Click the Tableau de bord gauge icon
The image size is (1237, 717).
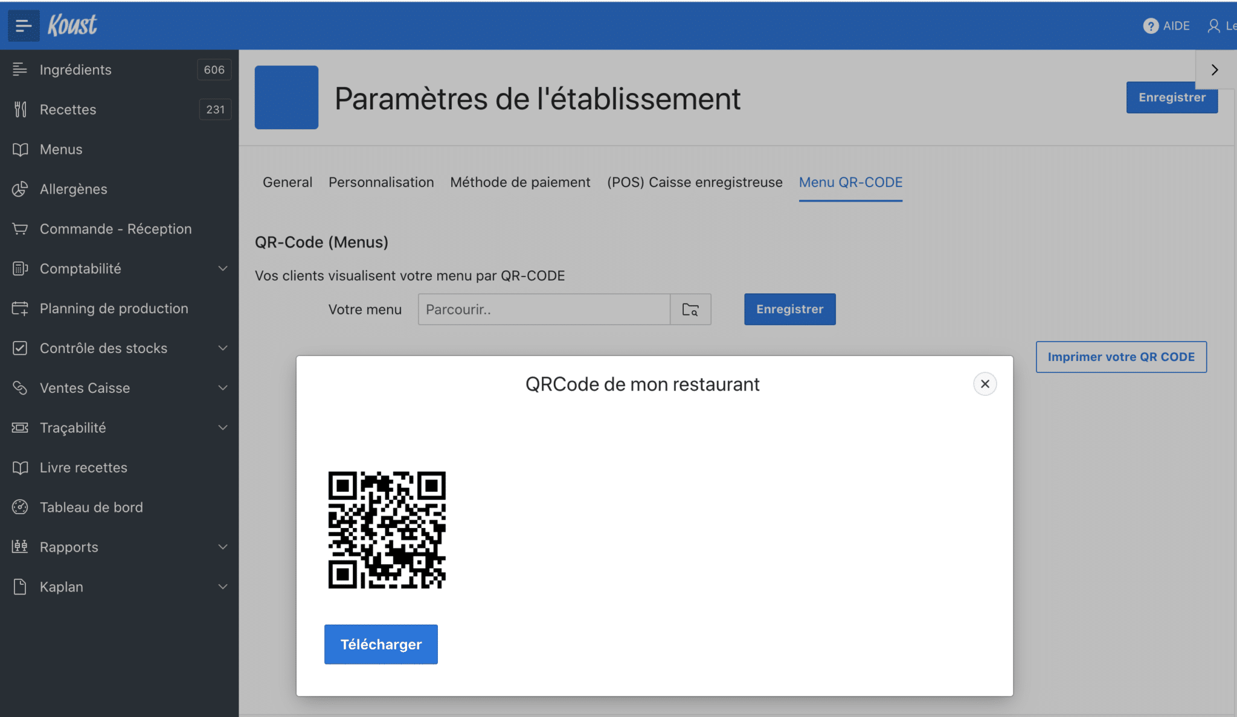(x=20, y=507)
